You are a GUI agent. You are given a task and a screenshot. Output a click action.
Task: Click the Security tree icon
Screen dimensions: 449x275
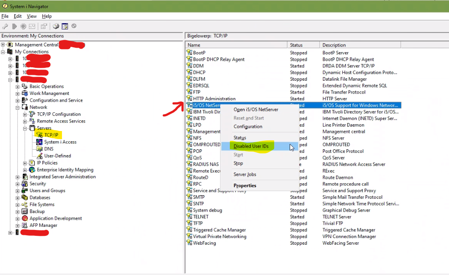[25, 184]
